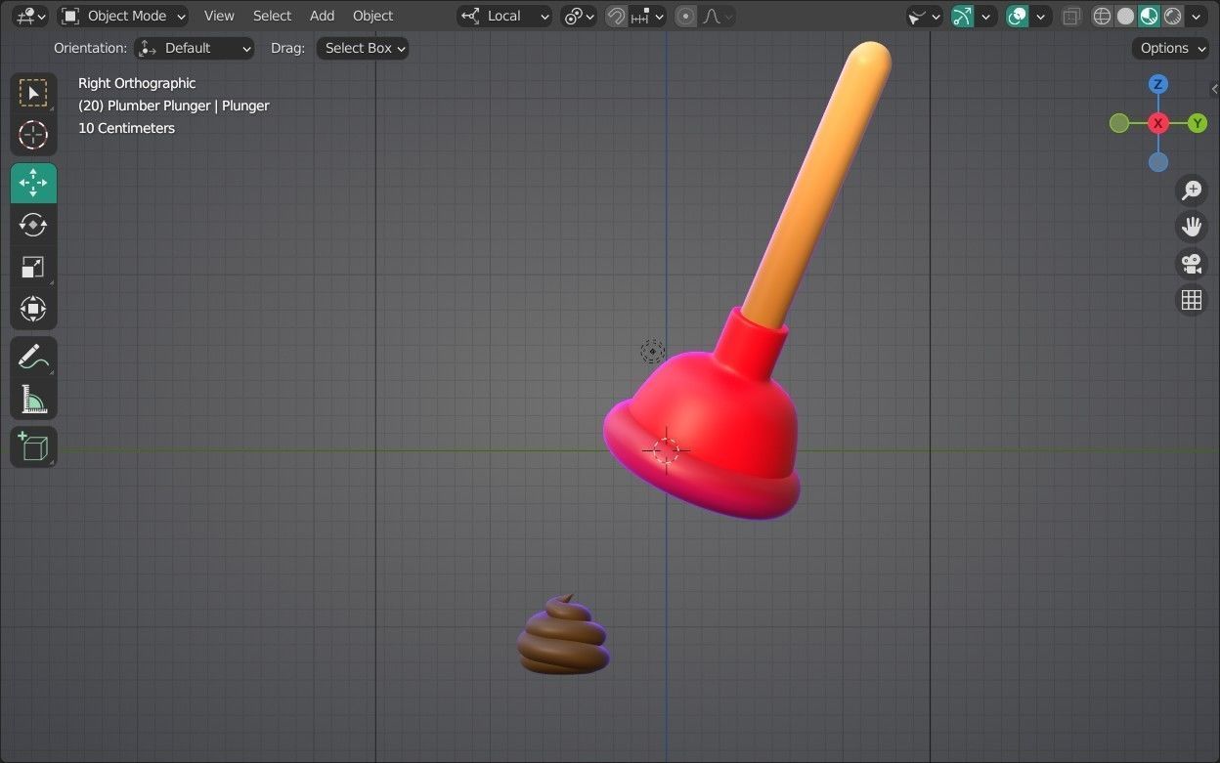Open the Add menu
The width and height of the screenshot is (1220, 763).
point(322,16)
